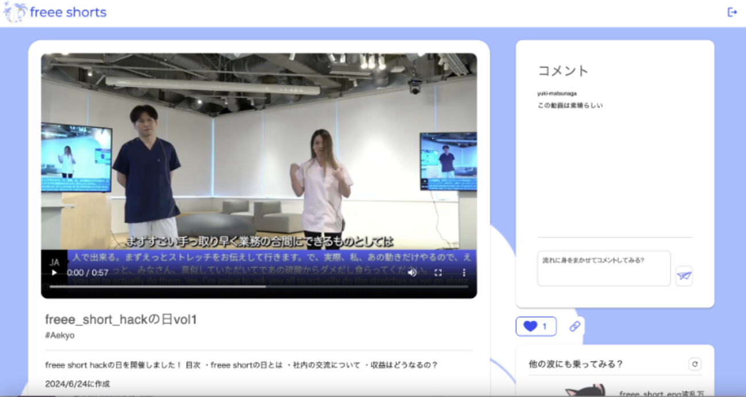Open suggested video freee_short_eng title
Screen dimensions: 746x397
click(660, 393)
